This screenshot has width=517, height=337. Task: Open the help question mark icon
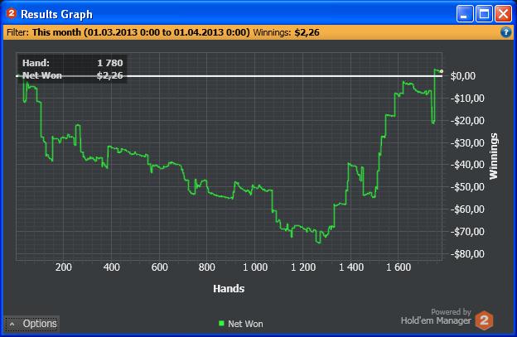coord(505,32)
